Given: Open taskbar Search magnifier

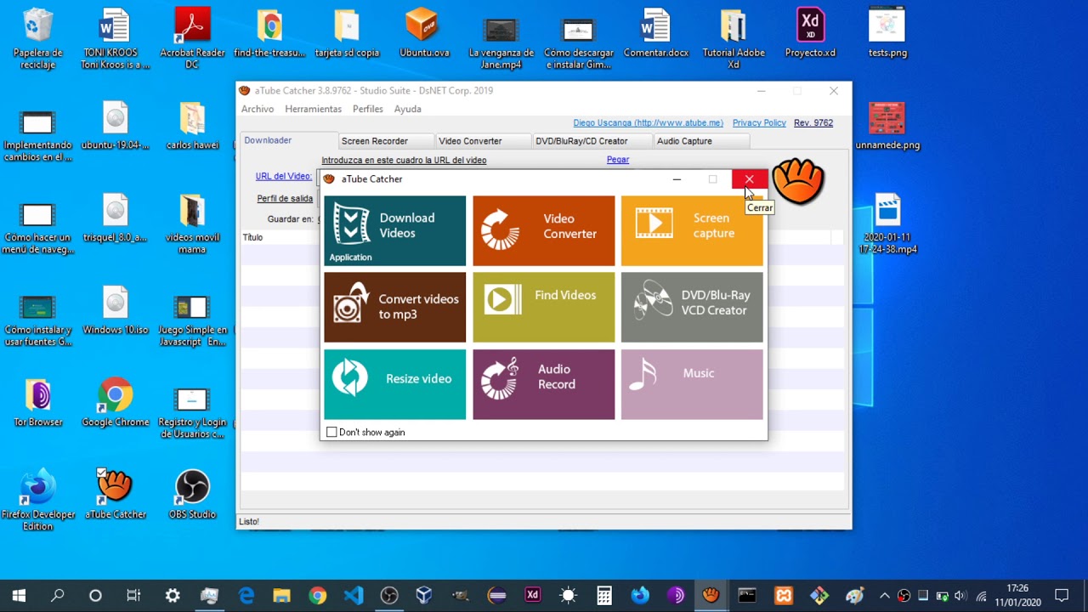Looking at the screenshot, I should tap(57, 596).
